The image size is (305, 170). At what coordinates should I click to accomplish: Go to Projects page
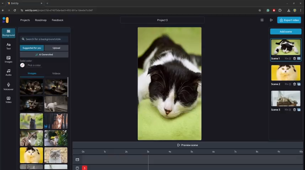(25, 20)
